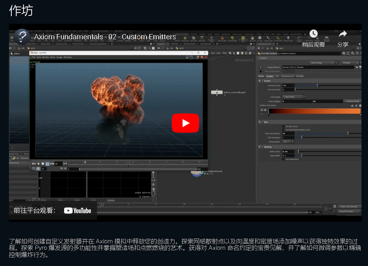Image resolution: width=368 pixels, height=266 pixels.
Task: Click the 分享 share arrow on the video
Action: pos(343,39)
